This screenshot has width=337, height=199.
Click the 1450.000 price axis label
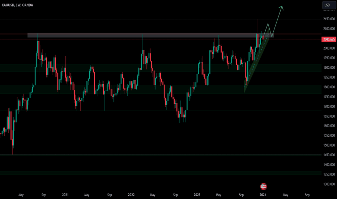point(329,155)
